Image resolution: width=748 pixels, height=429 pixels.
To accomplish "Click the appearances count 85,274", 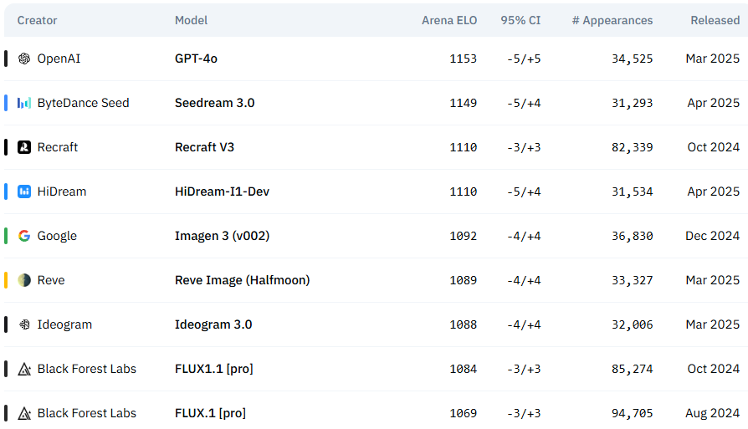I will 632,369.
